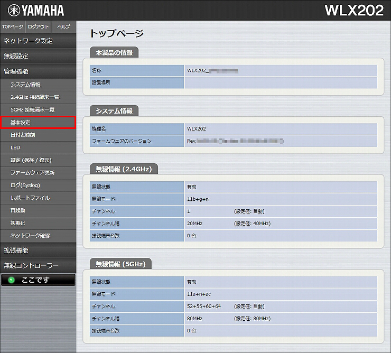Screen dimensions: 391x353
Task: Click the Yamaha logo in header
Action: (36, 11)
